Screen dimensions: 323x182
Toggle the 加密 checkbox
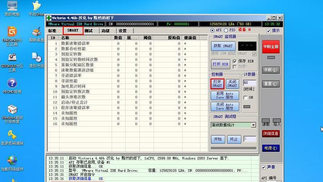tap(235, 66)
